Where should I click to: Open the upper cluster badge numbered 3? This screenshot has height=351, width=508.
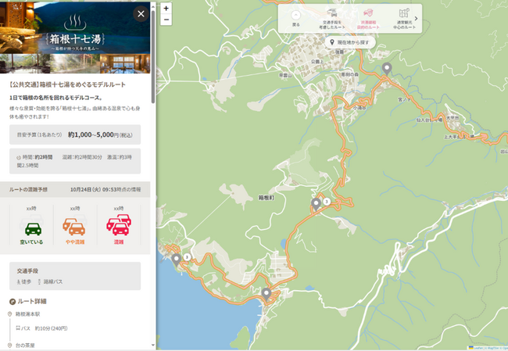tap(327, 202)
